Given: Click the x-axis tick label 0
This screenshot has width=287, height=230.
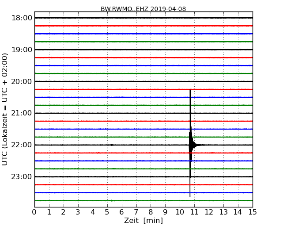Looking at the screenshot, I should pos(34,212).
